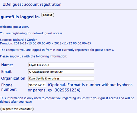
Task: Click the Phone number: label
Action: tap(9, 87)
